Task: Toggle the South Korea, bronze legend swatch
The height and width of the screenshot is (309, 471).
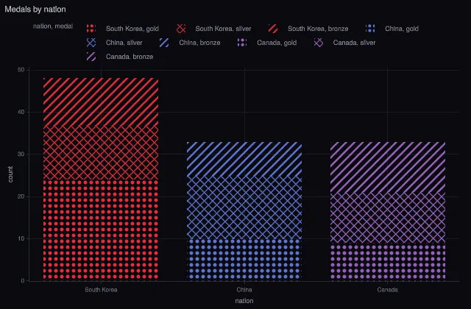Action: (273, 29)
